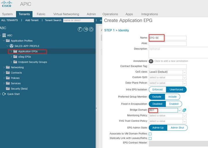Click the Policies folder icon
208x148 pixels.
(8, 78)
